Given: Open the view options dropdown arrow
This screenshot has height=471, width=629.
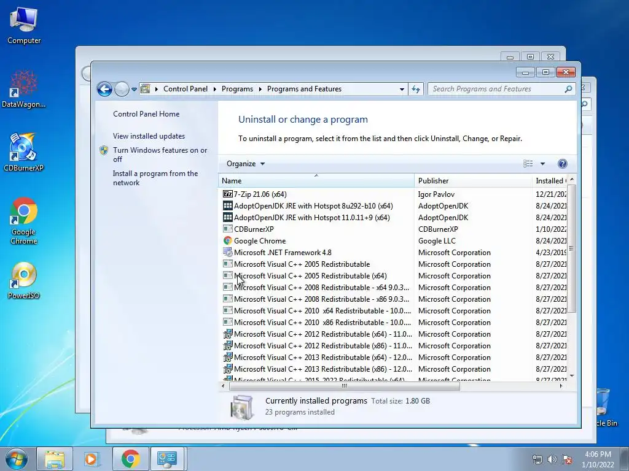Looking at the screenshot, I should (542, 164).
